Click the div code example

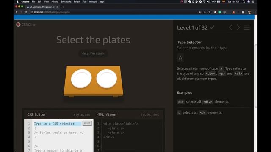point(181,102)
